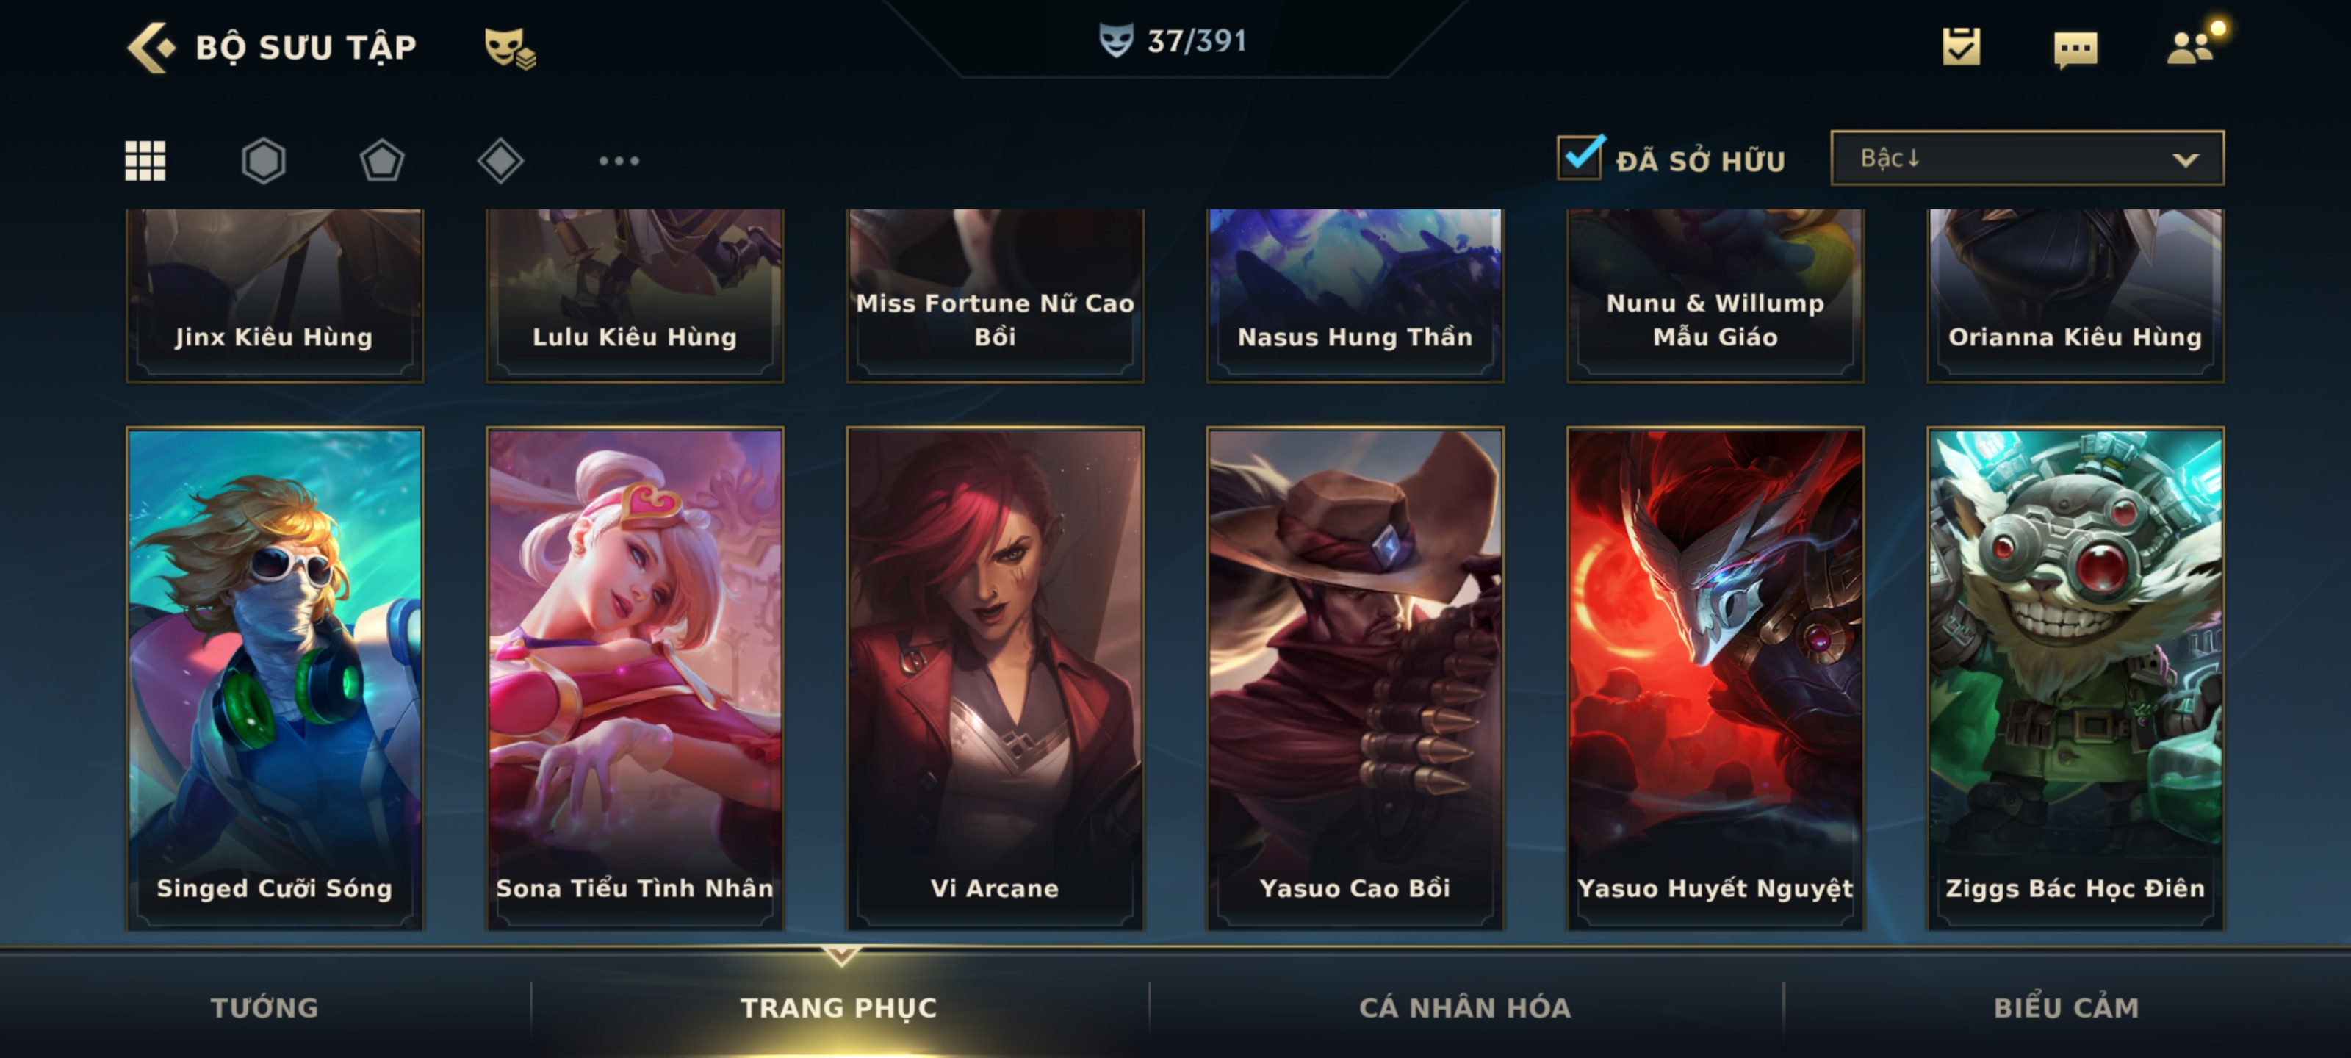Open the chat bubble icon
The width and height of the screenshot is (2351, 1058).
click(2075, 48)
